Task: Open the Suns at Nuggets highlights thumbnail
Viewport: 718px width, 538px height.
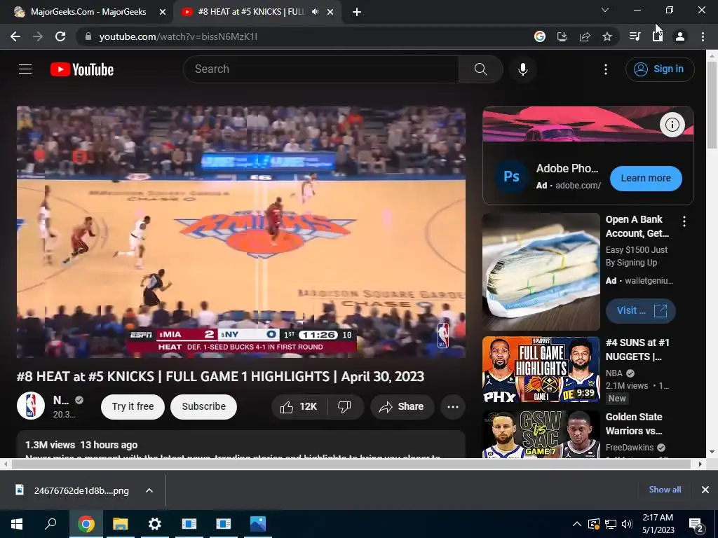Action: point(541,370)
